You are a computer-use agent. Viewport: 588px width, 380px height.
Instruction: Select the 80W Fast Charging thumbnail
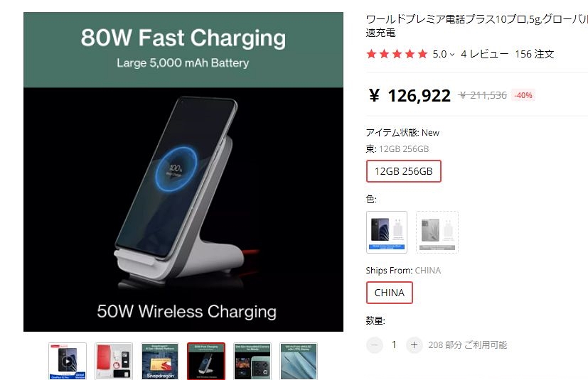[206, 361]
